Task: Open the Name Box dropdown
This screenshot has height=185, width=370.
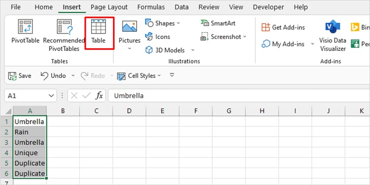Action: tap(51, 96)
